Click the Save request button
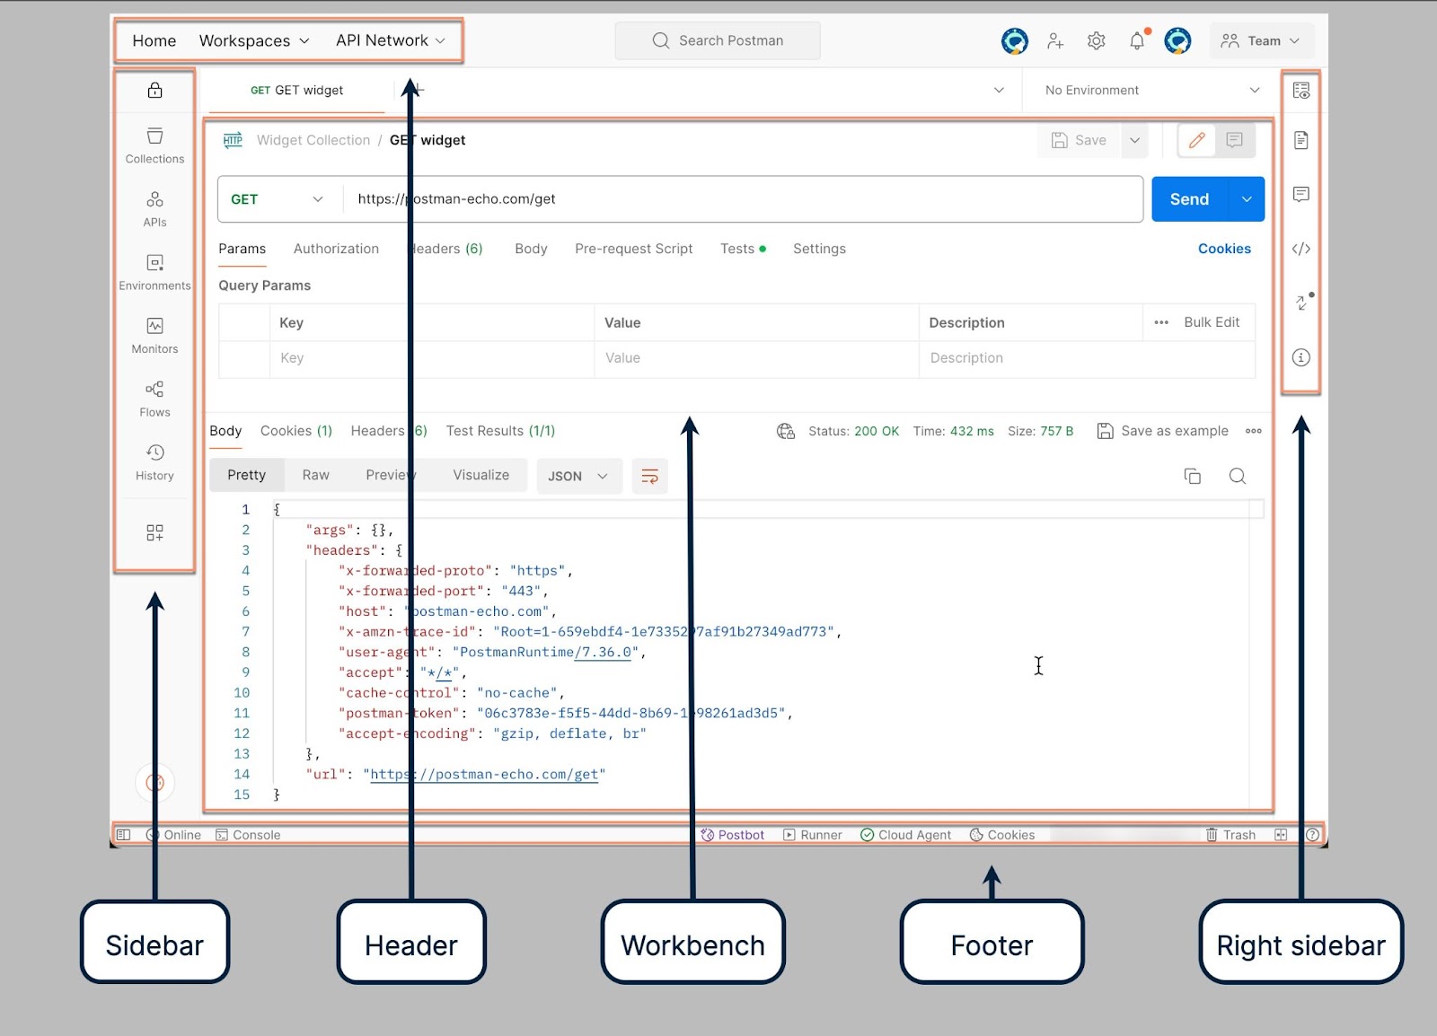1437x1036 pixels. tap(1079, 140)
